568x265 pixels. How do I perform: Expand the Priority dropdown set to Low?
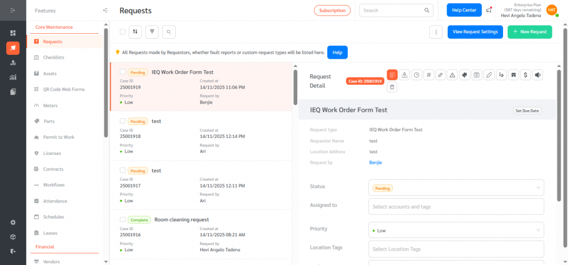click(456, 230)
